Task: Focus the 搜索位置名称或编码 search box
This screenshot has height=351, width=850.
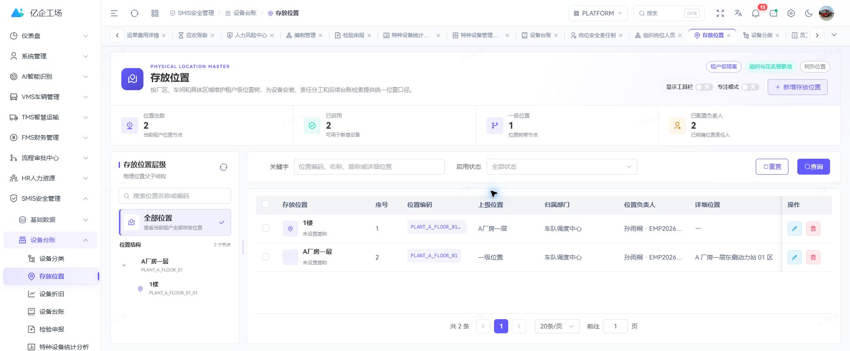Action: pos(175,196)
